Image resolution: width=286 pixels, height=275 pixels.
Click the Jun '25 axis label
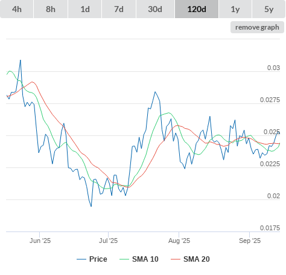(x=40, y=241)
